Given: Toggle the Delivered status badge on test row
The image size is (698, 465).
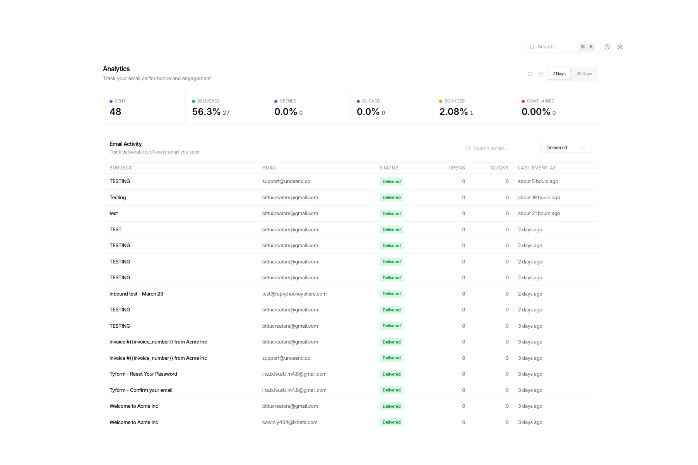Looking at the screenshot, I should 391,213.
